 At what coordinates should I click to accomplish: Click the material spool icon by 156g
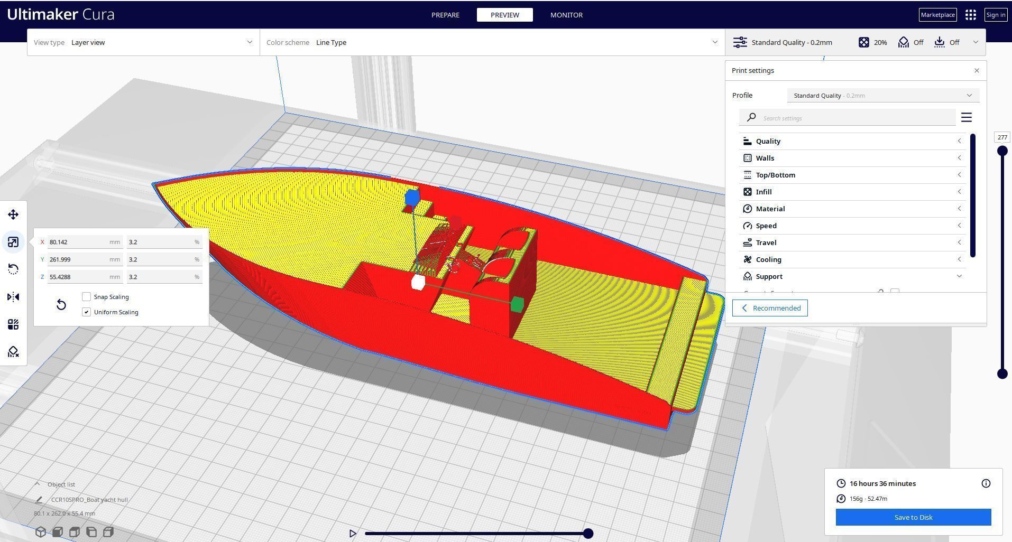pos(841,499)
